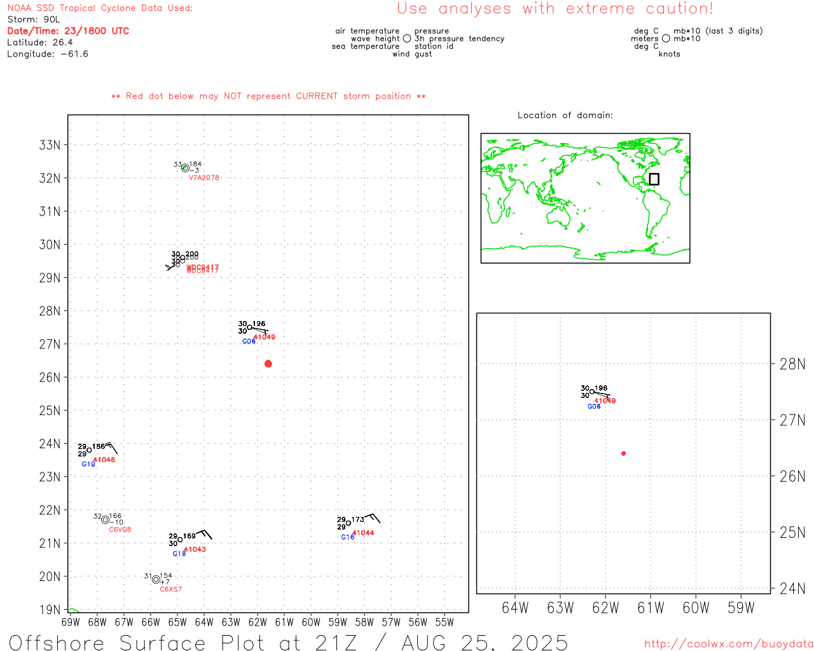Click the 33N latitude axis label

pos(50,145)
